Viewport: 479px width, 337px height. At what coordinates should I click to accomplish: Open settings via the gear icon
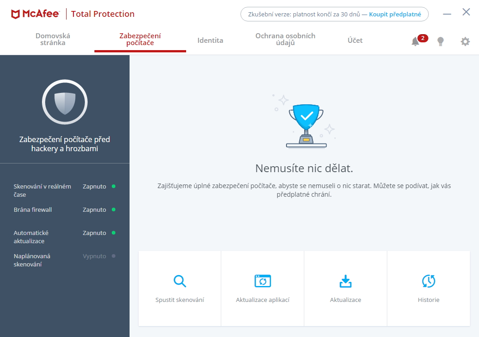coord(465,41)
